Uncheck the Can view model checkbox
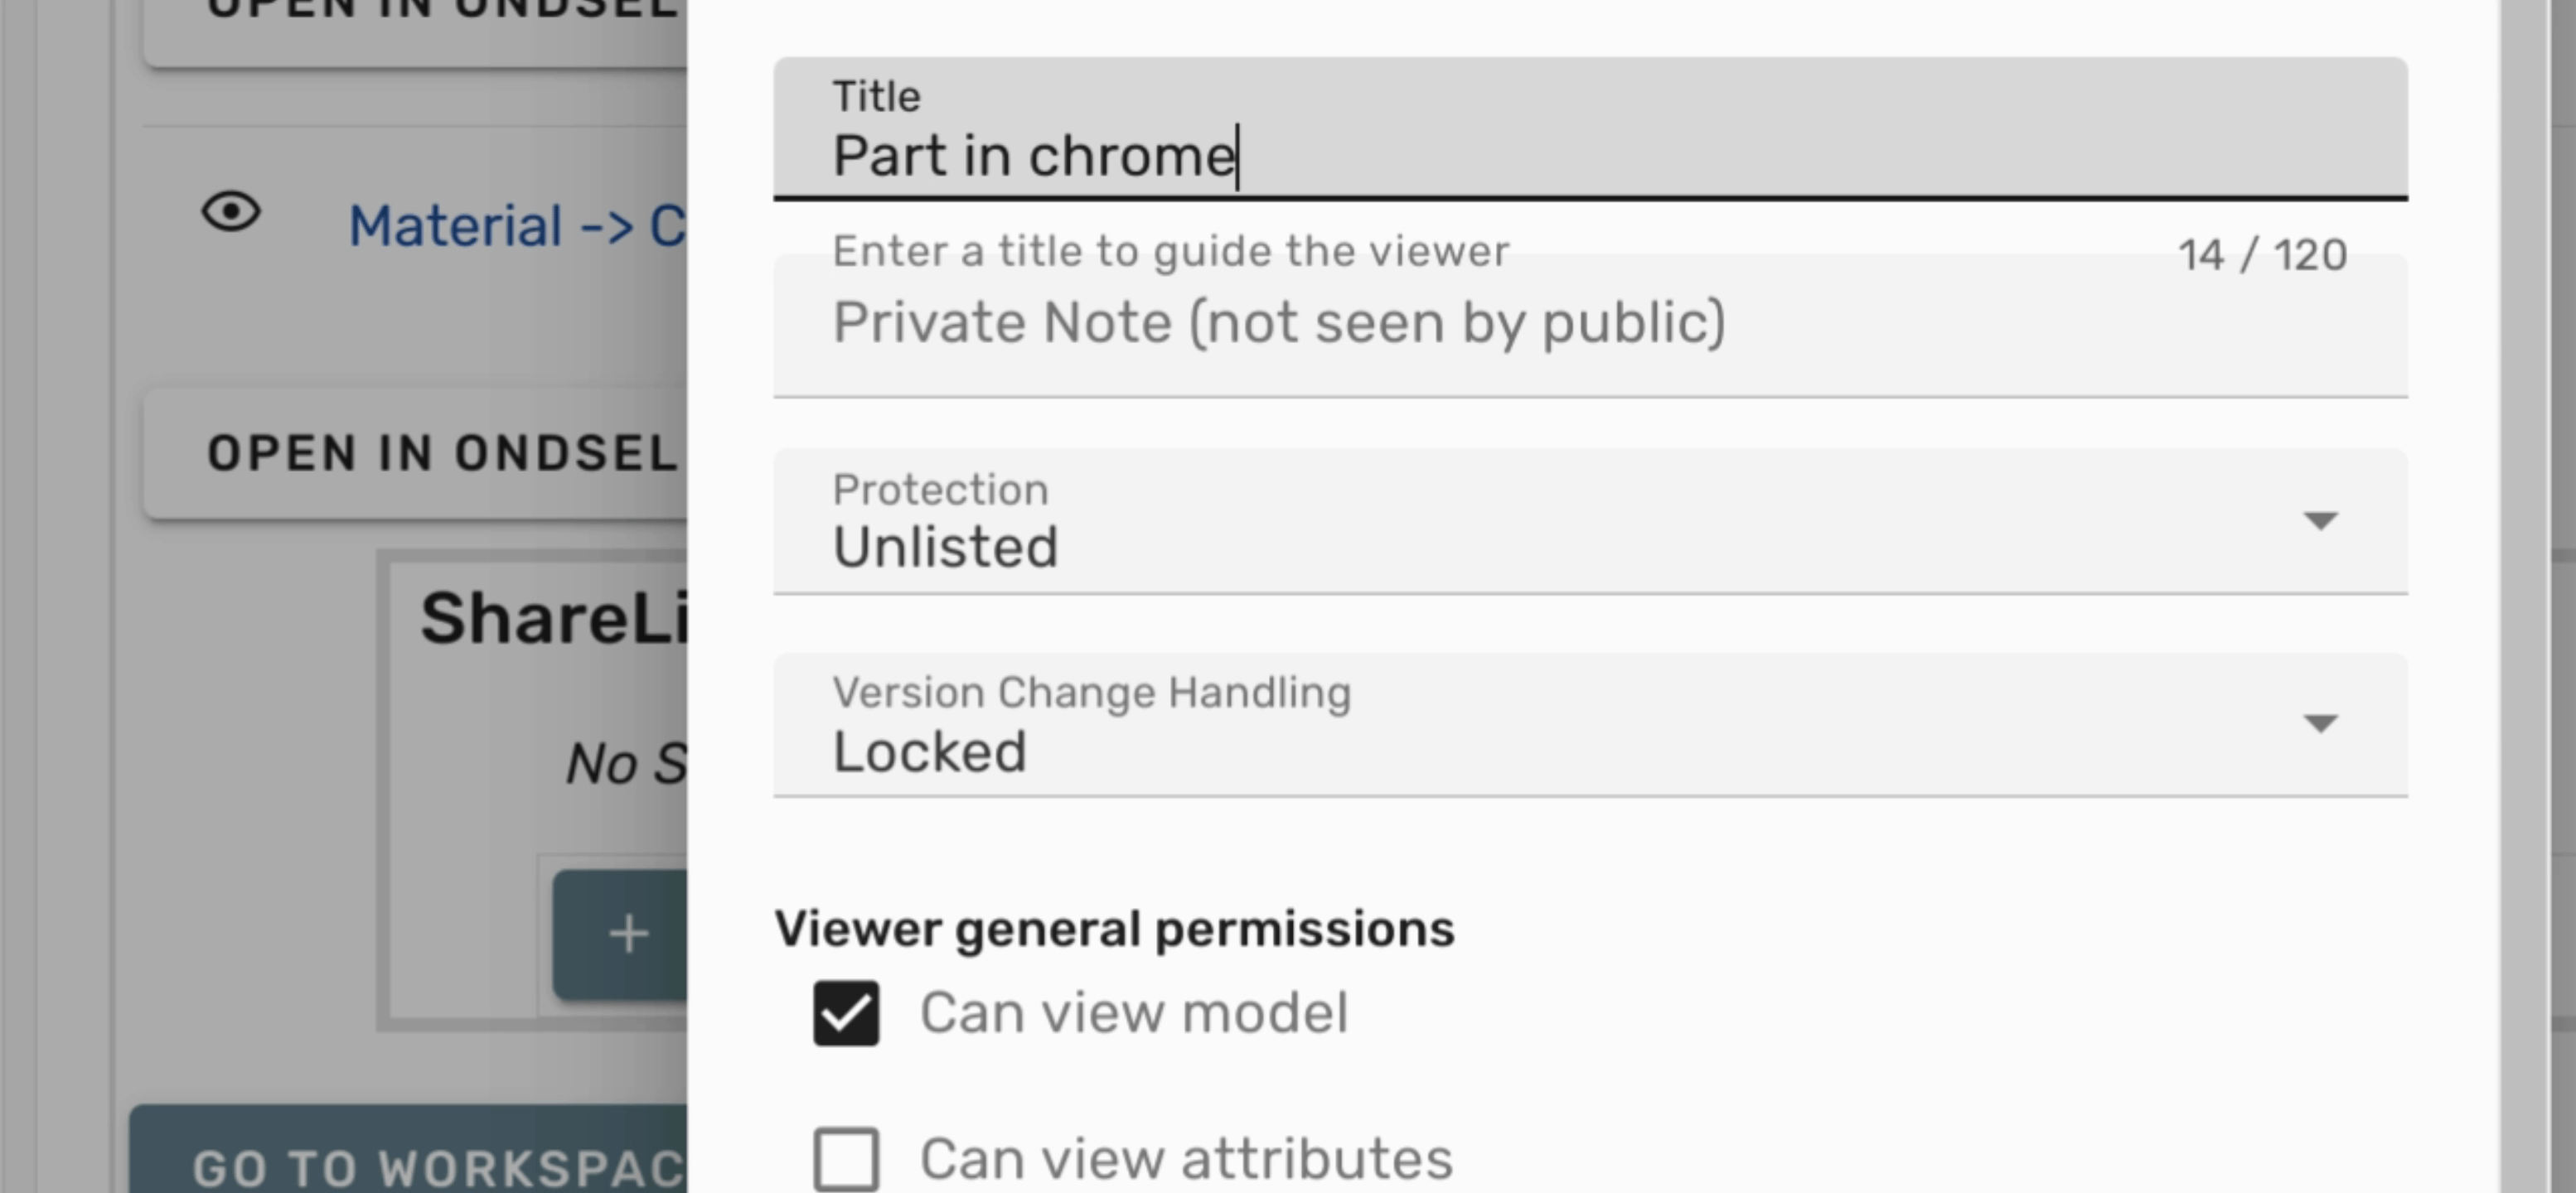 846,1013
